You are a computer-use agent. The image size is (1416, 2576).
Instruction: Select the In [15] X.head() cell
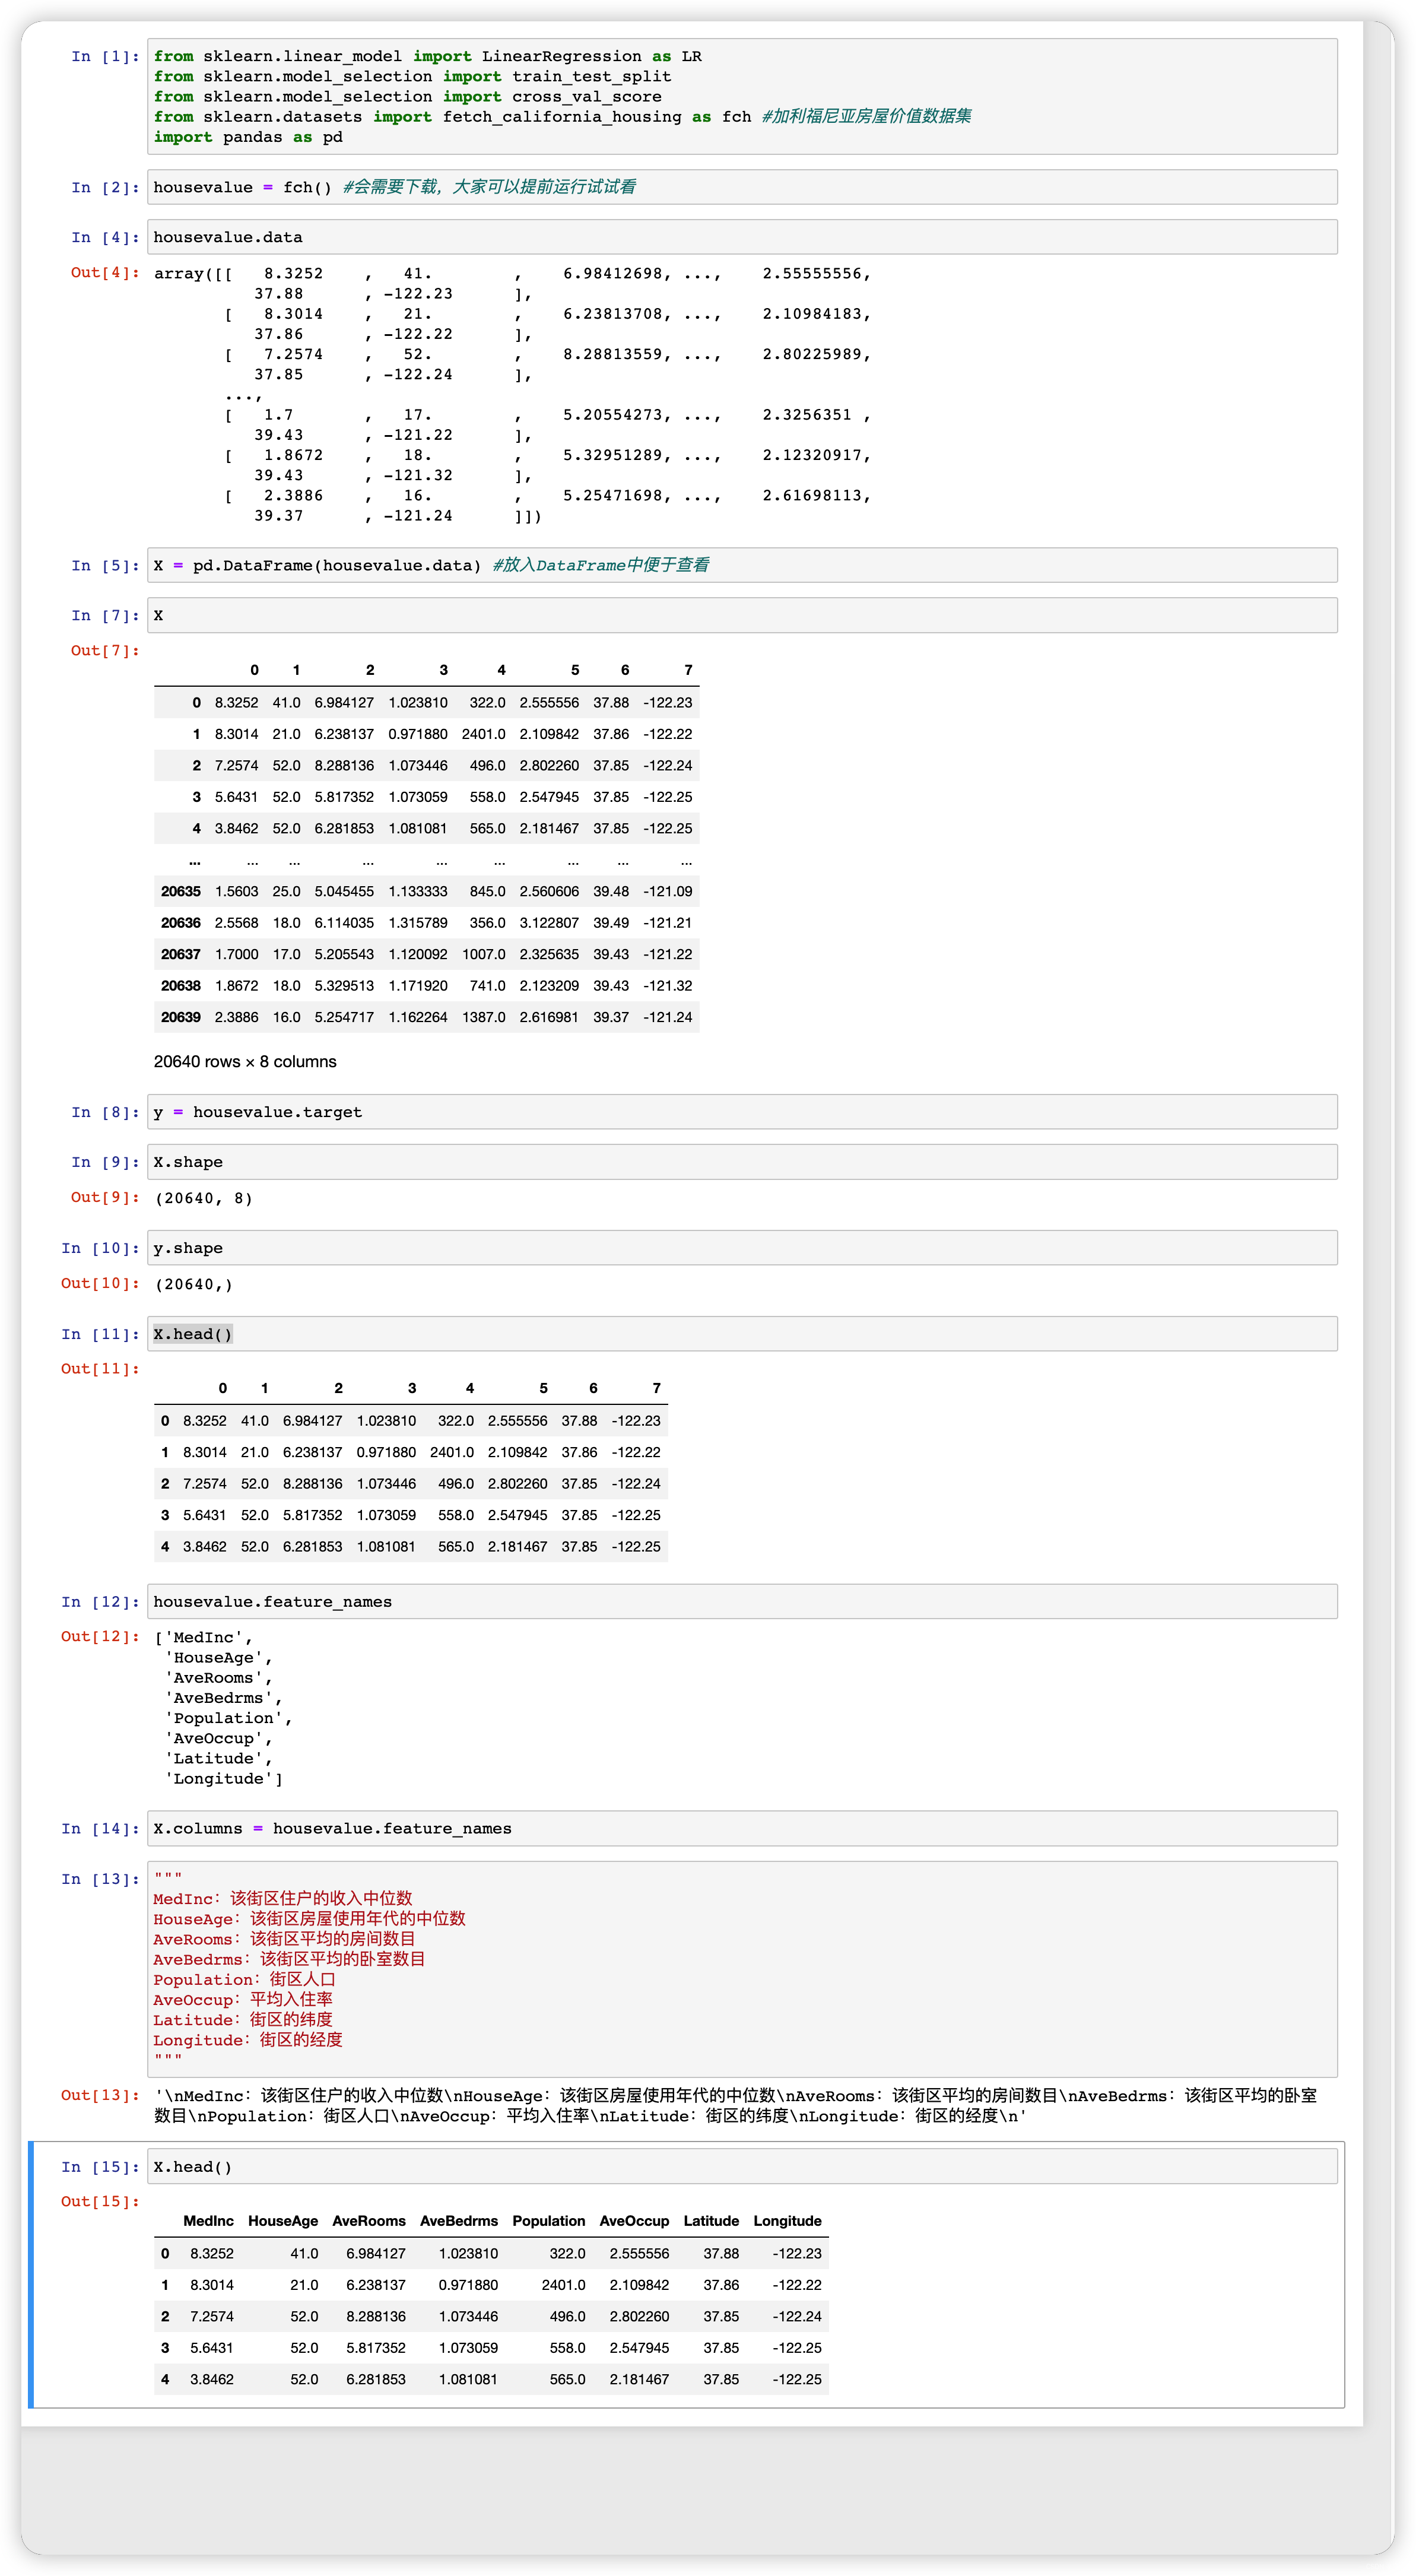(742, 2166)
